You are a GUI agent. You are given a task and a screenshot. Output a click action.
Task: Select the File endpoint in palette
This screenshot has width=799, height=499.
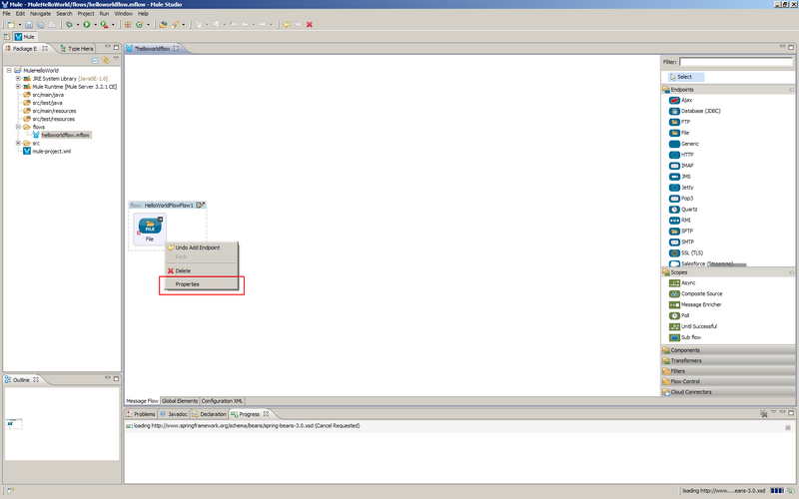click(679, 133)
